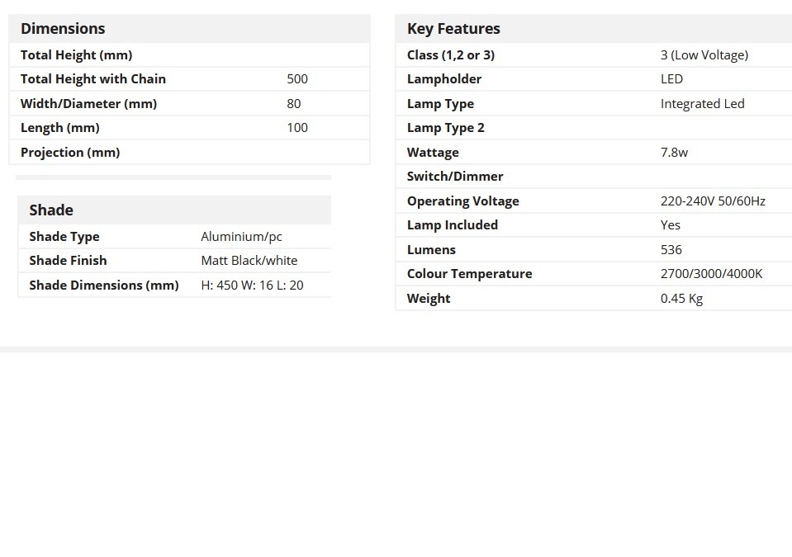Click the 7.8w wattage value
The image size is (792, 557).
[674, 153]
